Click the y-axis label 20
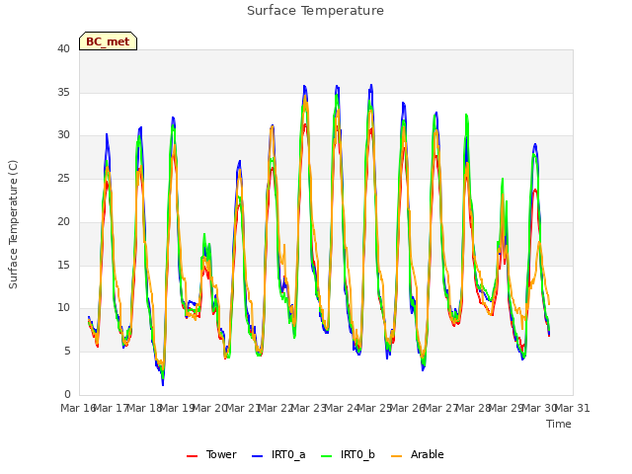 (x=63, y=221)
